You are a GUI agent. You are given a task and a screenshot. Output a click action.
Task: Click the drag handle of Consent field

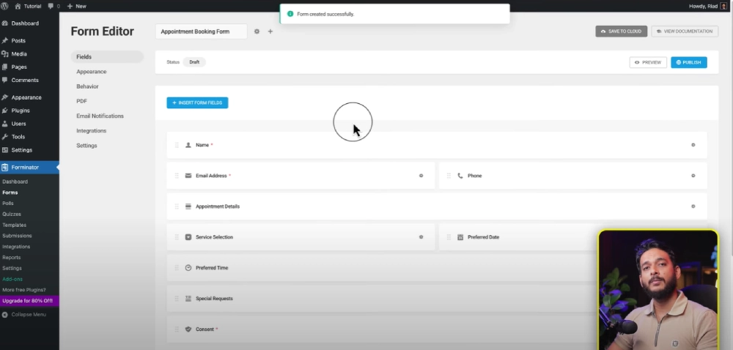click(x=177, y=329)
